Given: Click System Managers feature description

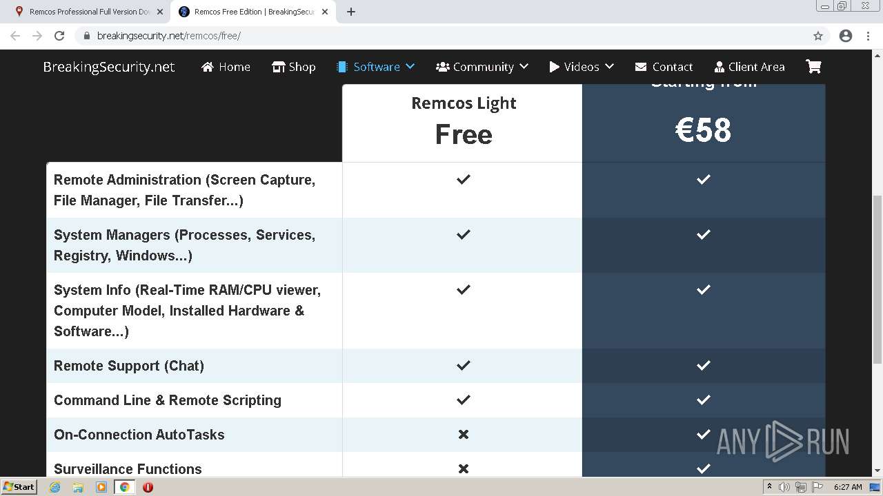Looking at the screenshot, I should 184,245.
